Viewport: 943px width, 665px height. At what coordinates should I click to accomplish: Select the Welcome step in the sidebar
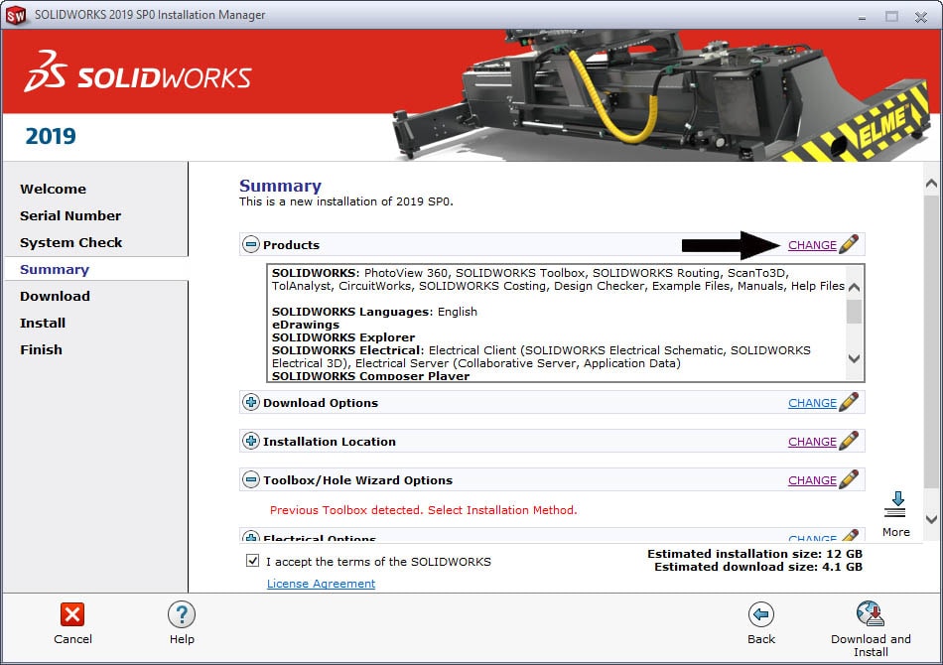53,189
